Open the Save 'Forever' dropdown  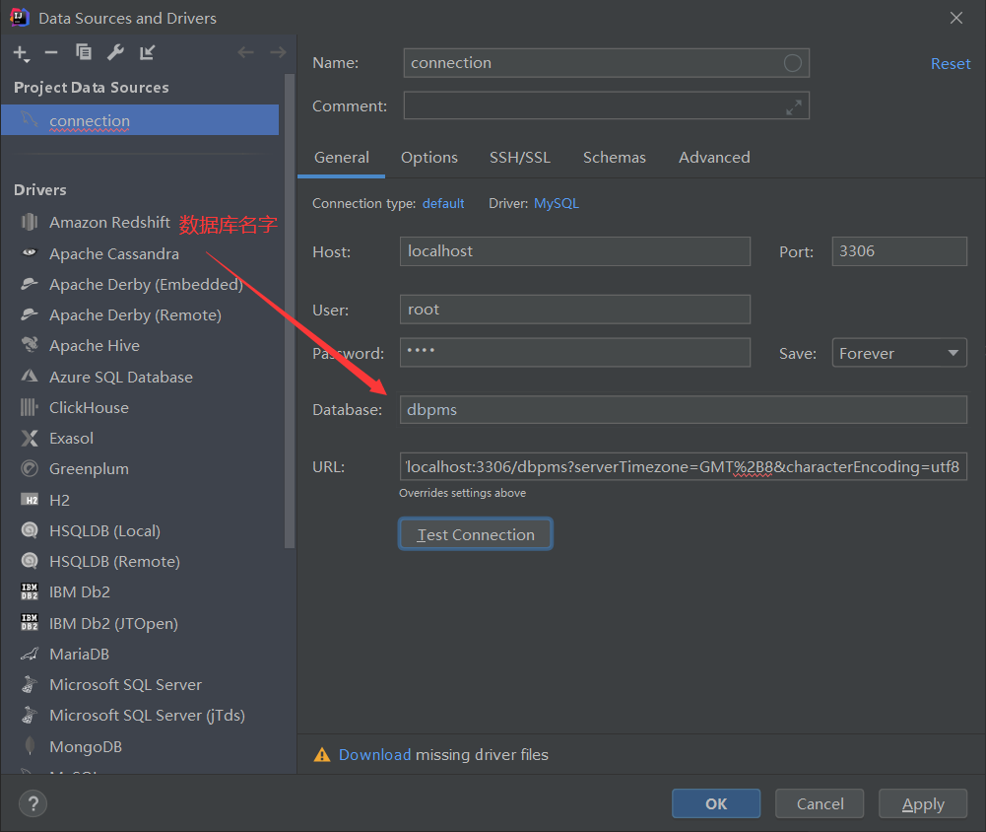[899, 353]
